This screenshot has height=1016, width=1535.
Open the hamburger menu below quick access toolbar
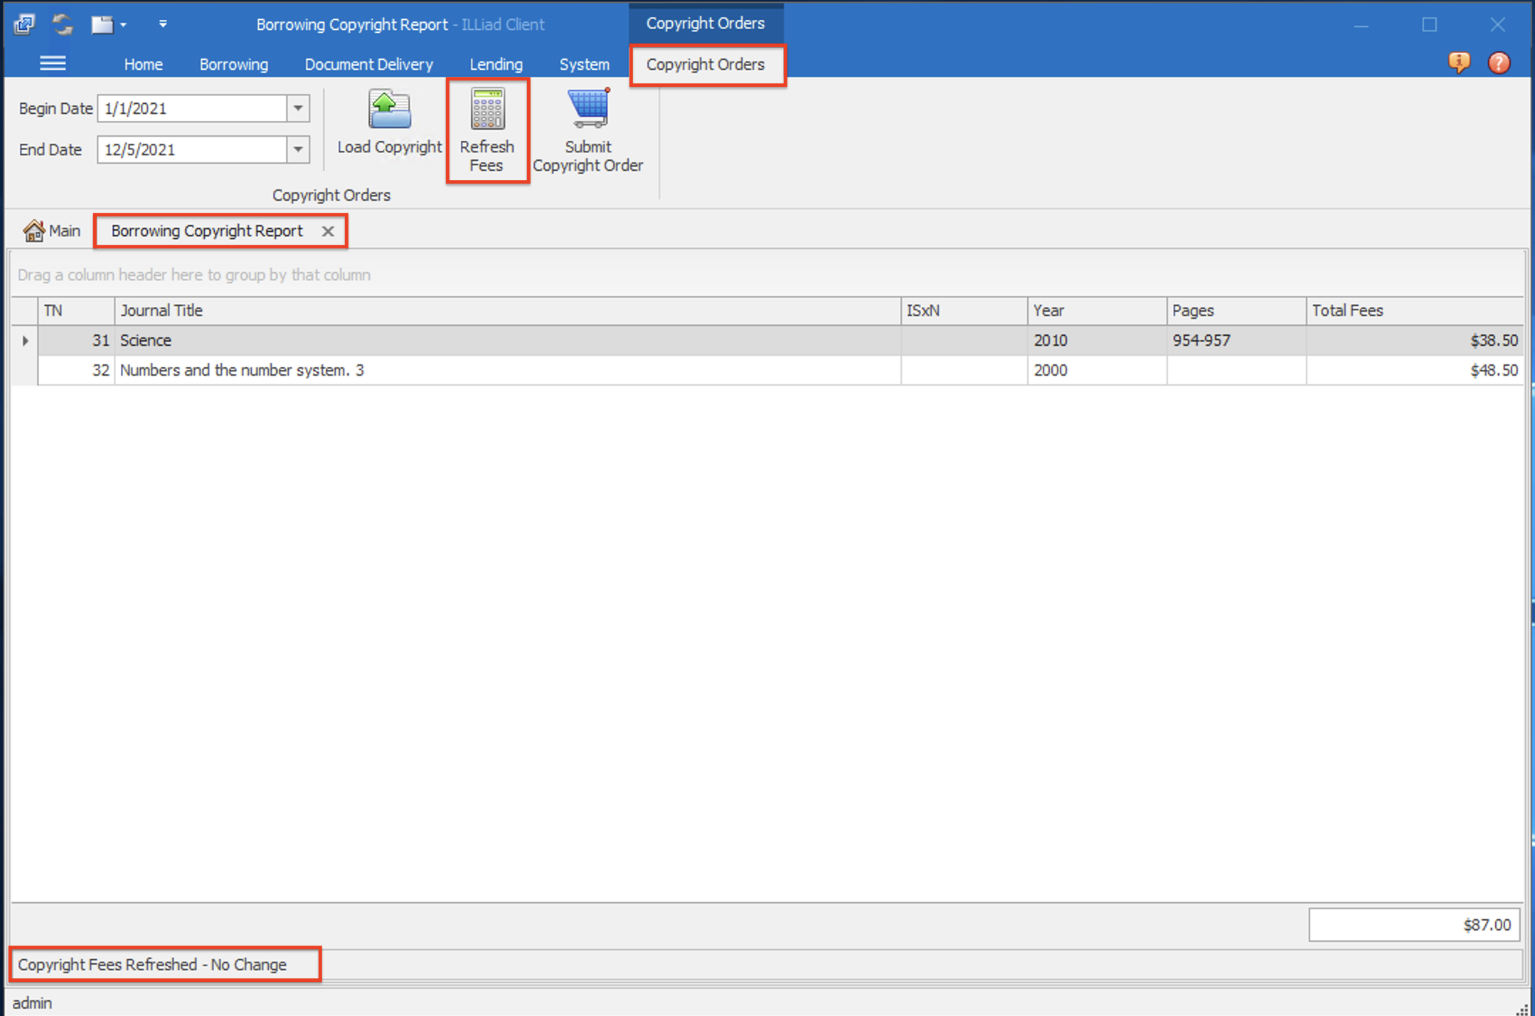tap(53, 63)
